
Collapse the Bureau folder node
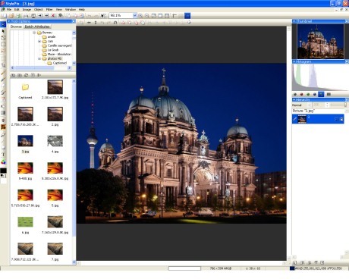point(34,33)
